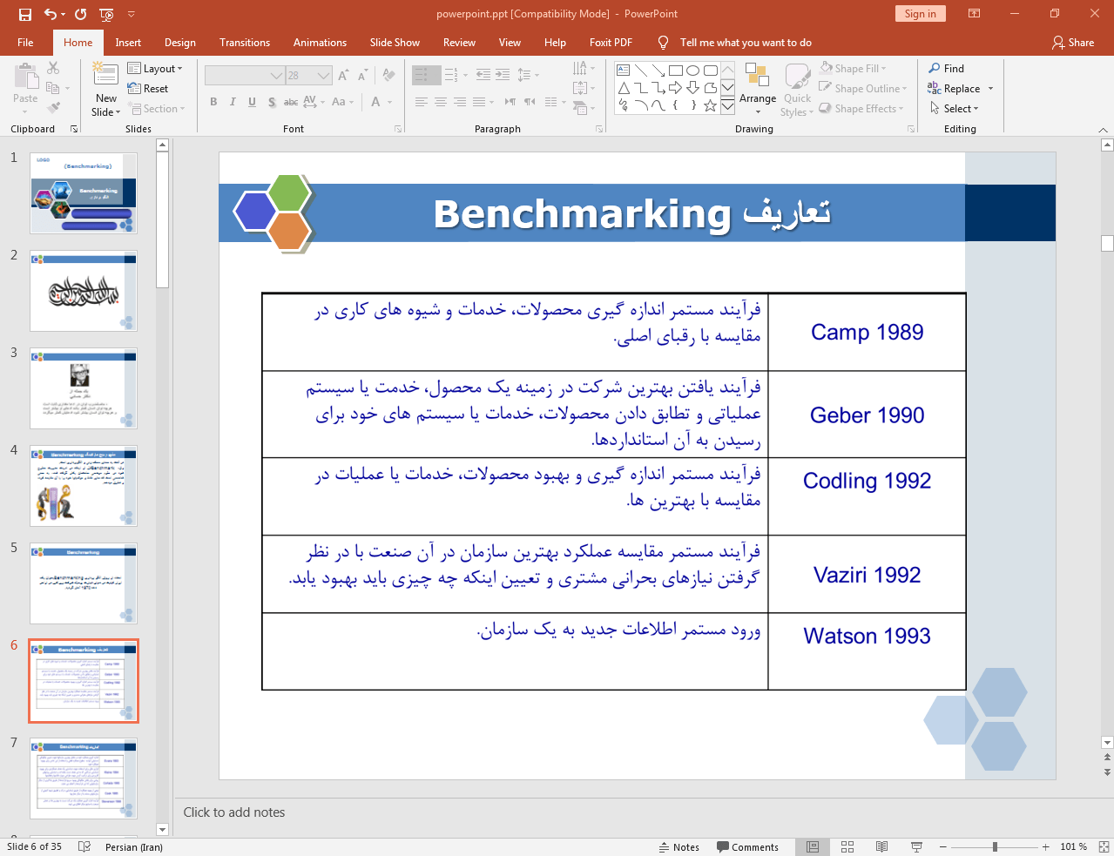This screenshot has height=856, width=1114.
Task: Open the Animations tab
Action: [320, 43]
